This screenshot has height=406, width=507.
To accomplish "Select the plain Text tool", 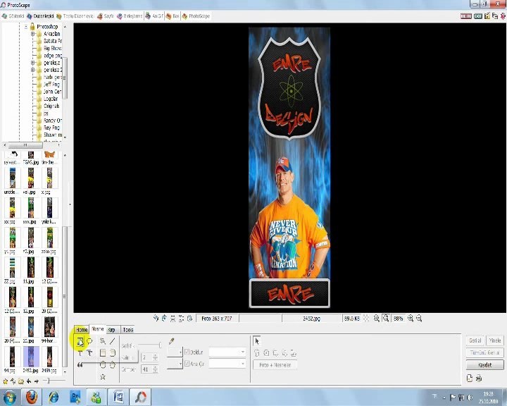I will click(x=80, y=353).
